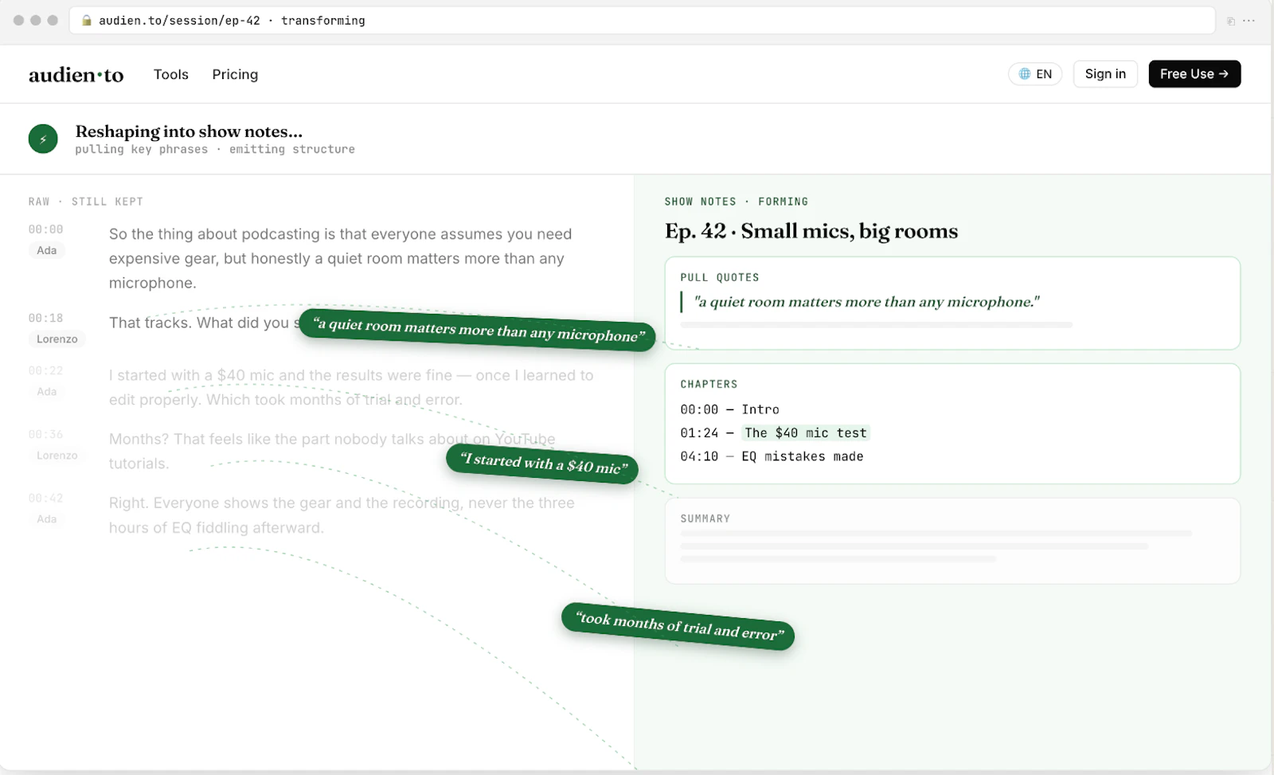Open the Pricing page
Viewport: 1274px width, 775px height.
point(235,74)
